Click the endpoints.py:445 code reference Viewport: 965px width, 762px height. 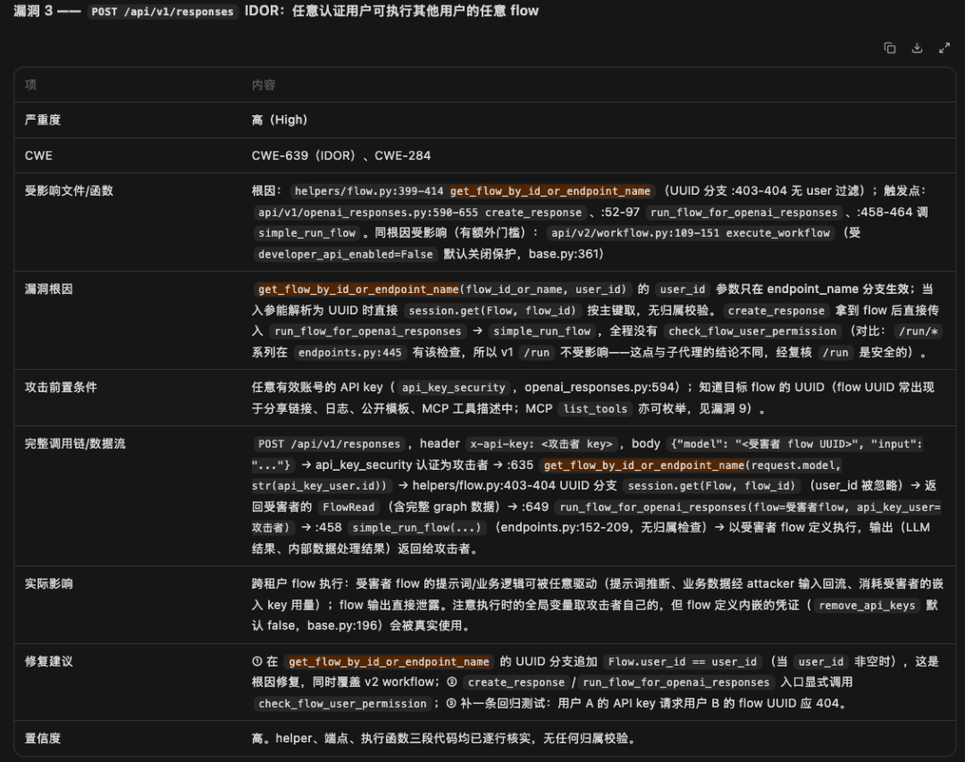click(349, 353)
